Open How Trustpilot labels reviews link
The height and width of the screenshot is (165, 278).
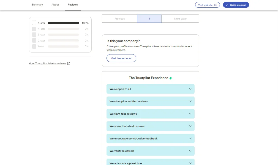coord(47,64)
